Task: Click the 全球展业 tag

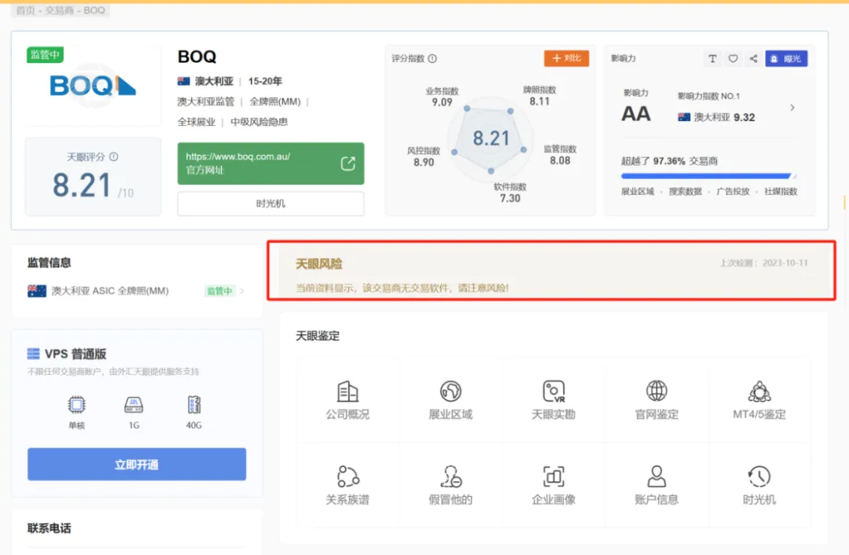Action: [197, 122]
